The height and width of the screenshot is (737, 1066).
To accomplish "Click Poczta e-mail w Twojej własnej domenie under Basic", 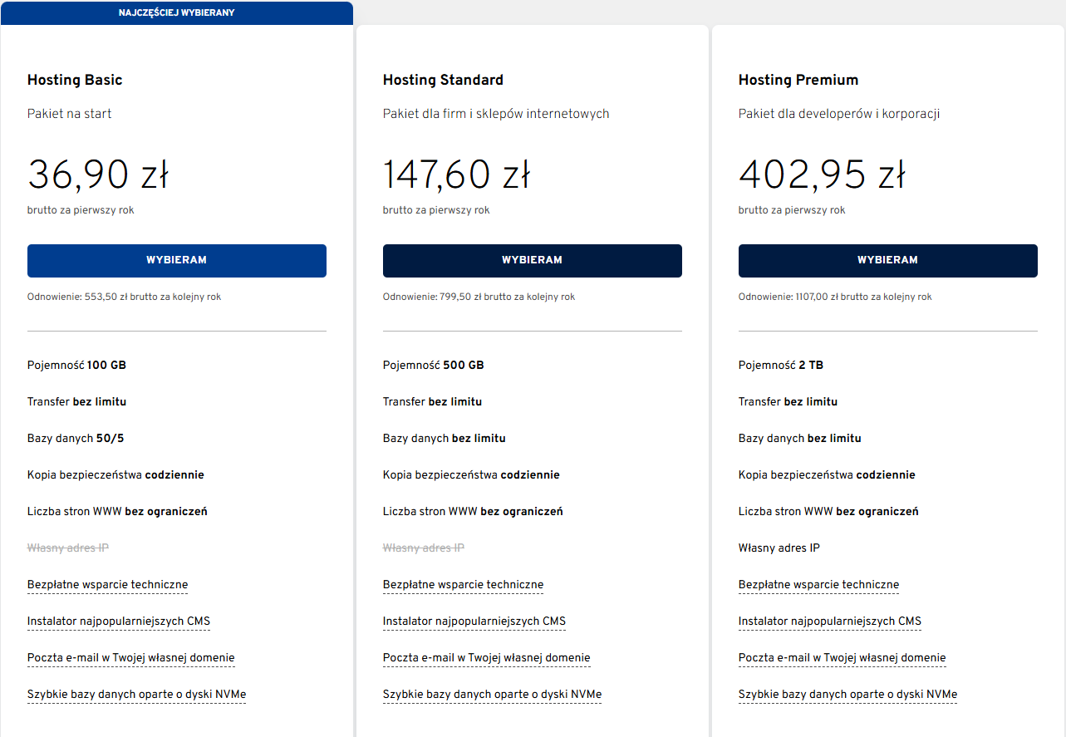I will [x=130, y=657].
